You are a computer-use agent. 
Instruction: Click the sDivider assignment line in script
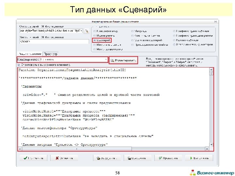pos(91,95)
